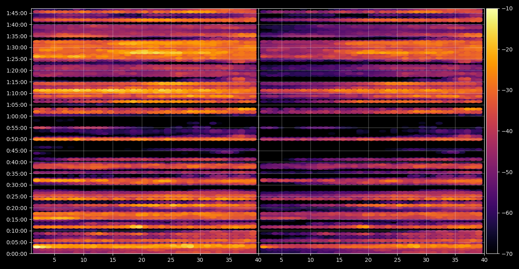Image resolution: width=519 pixels, height=269 pixels.
Task: Click the 1:00:00 time label
Action: click(17, 116)
